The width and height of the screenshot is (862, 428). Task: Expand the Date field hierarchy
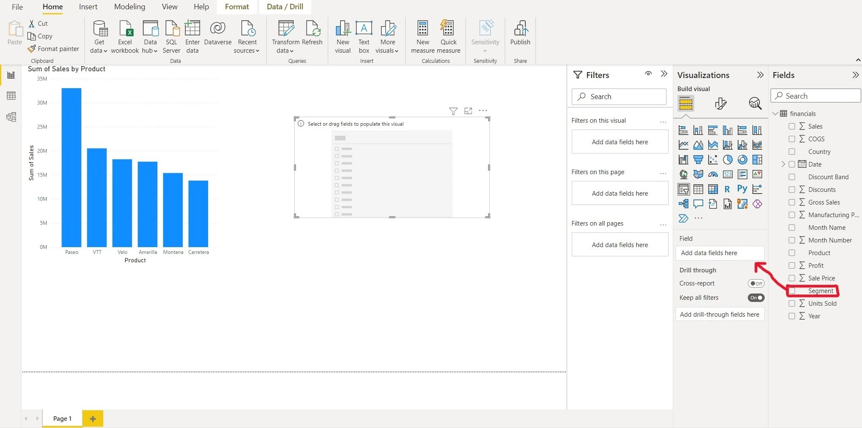783,164
